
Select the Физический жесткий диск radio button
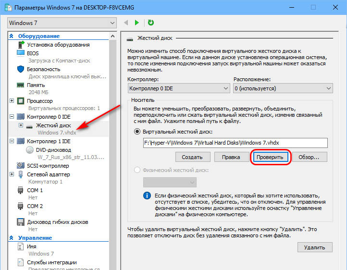[137, 170]
